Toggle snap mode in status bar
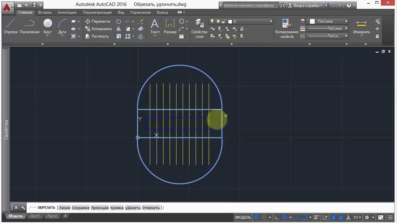 click(263, 217)
